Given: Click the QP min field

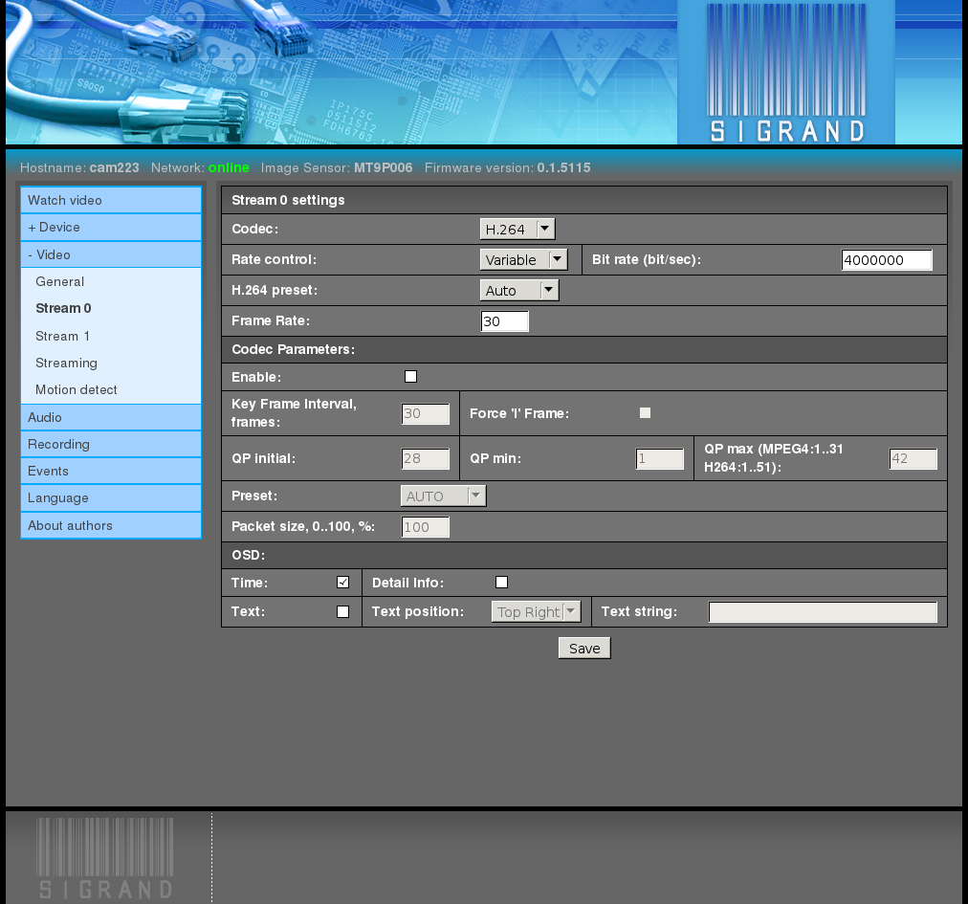Looking at the screenshot, I should point(660,459).
